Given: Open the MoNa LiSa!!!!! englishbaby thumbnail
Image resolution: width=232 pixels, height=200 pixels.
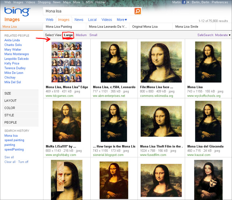Looking at the screenshot, I should point(67,121).
